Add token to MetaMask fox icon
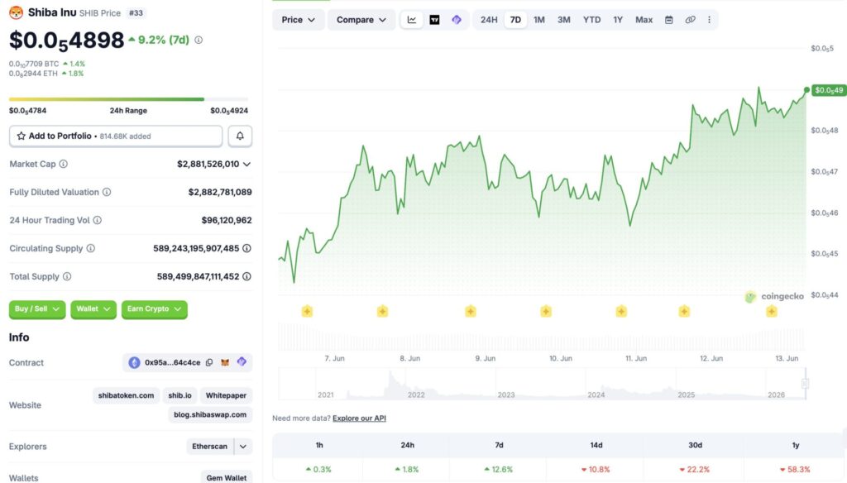 tap(225, 362)
